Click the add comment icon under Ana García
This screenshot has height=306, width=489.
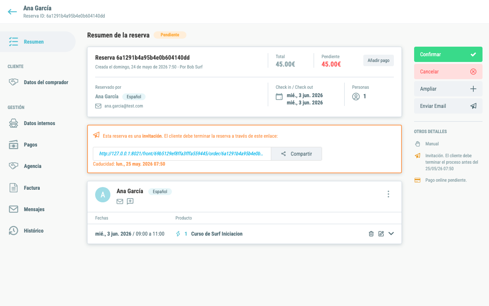tap(130, 201)
